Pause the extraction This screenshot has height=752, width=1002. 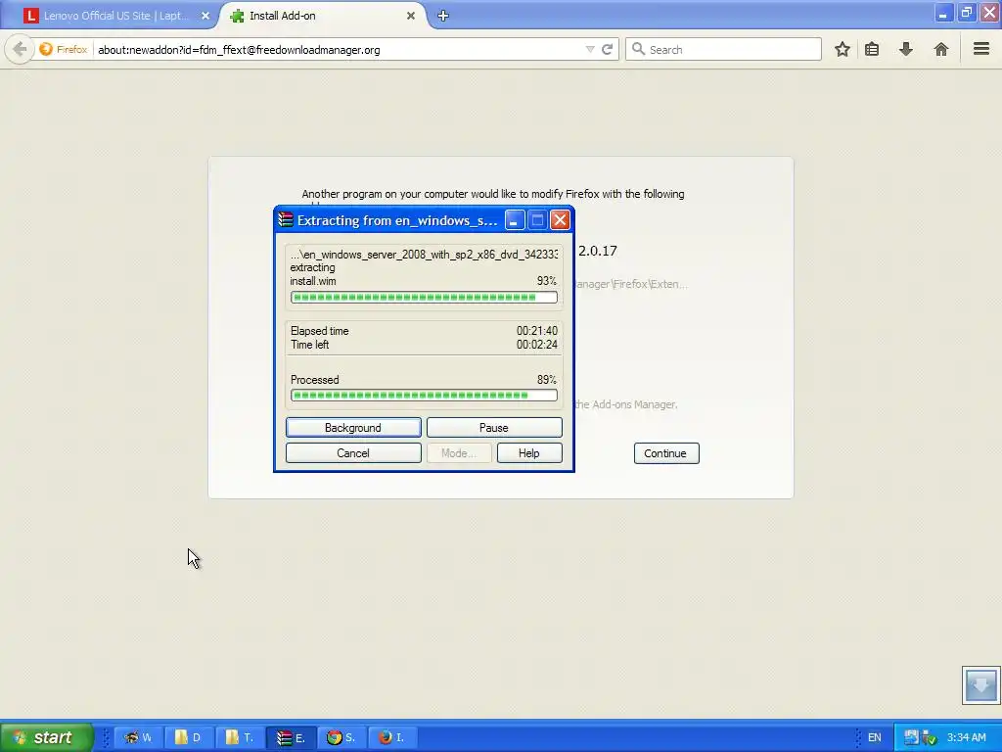click(494, 427)
